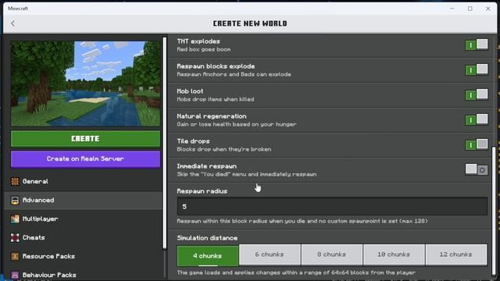Select 6 chunks simulation distance
The image size is (500, 281).
click(270, 254)
